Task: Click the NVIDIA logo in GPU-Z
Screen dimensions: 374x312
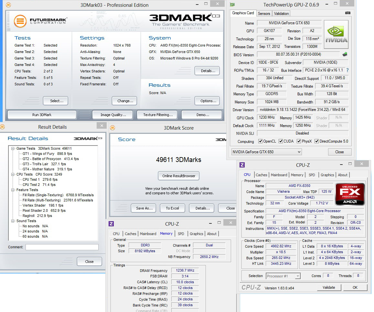Action: (336, 34)
